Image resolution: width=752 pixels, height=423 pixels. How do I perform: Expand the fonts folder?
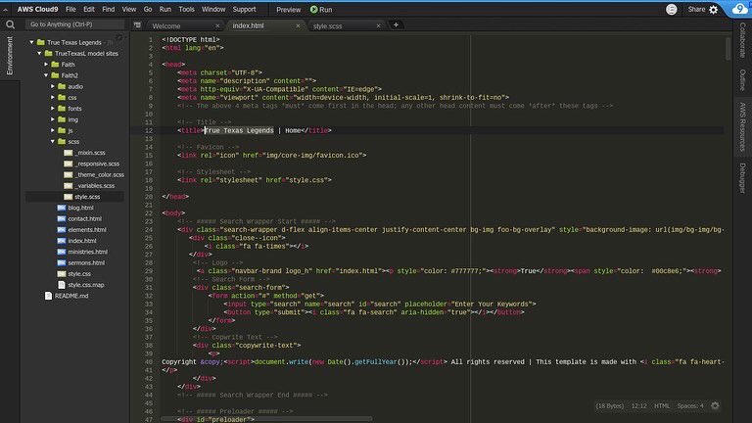(53, 109)
